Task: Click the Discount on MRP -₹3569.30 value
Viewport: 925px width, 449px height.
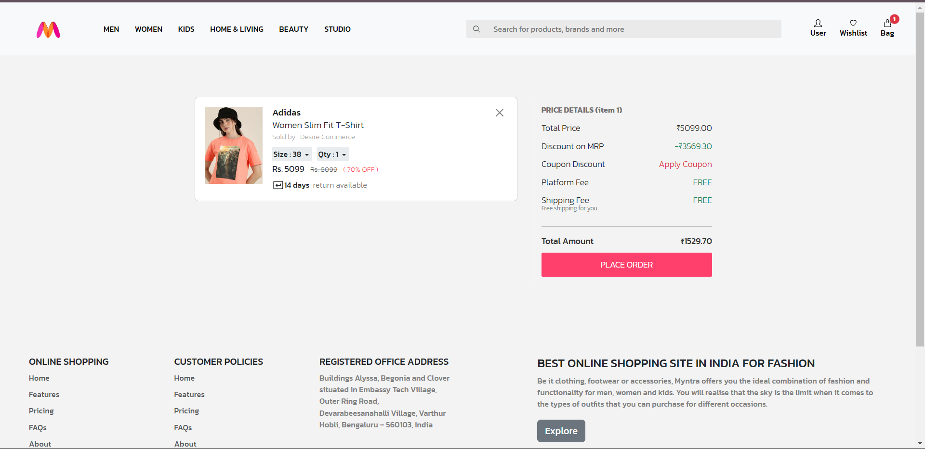Action: coord(693,146)
